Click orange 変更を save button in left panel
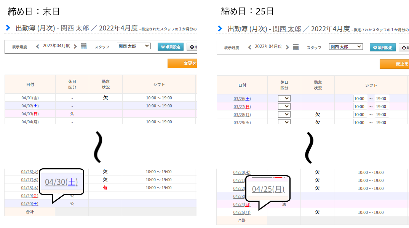Viewport: 409px width, 228px height. [183, 63]
